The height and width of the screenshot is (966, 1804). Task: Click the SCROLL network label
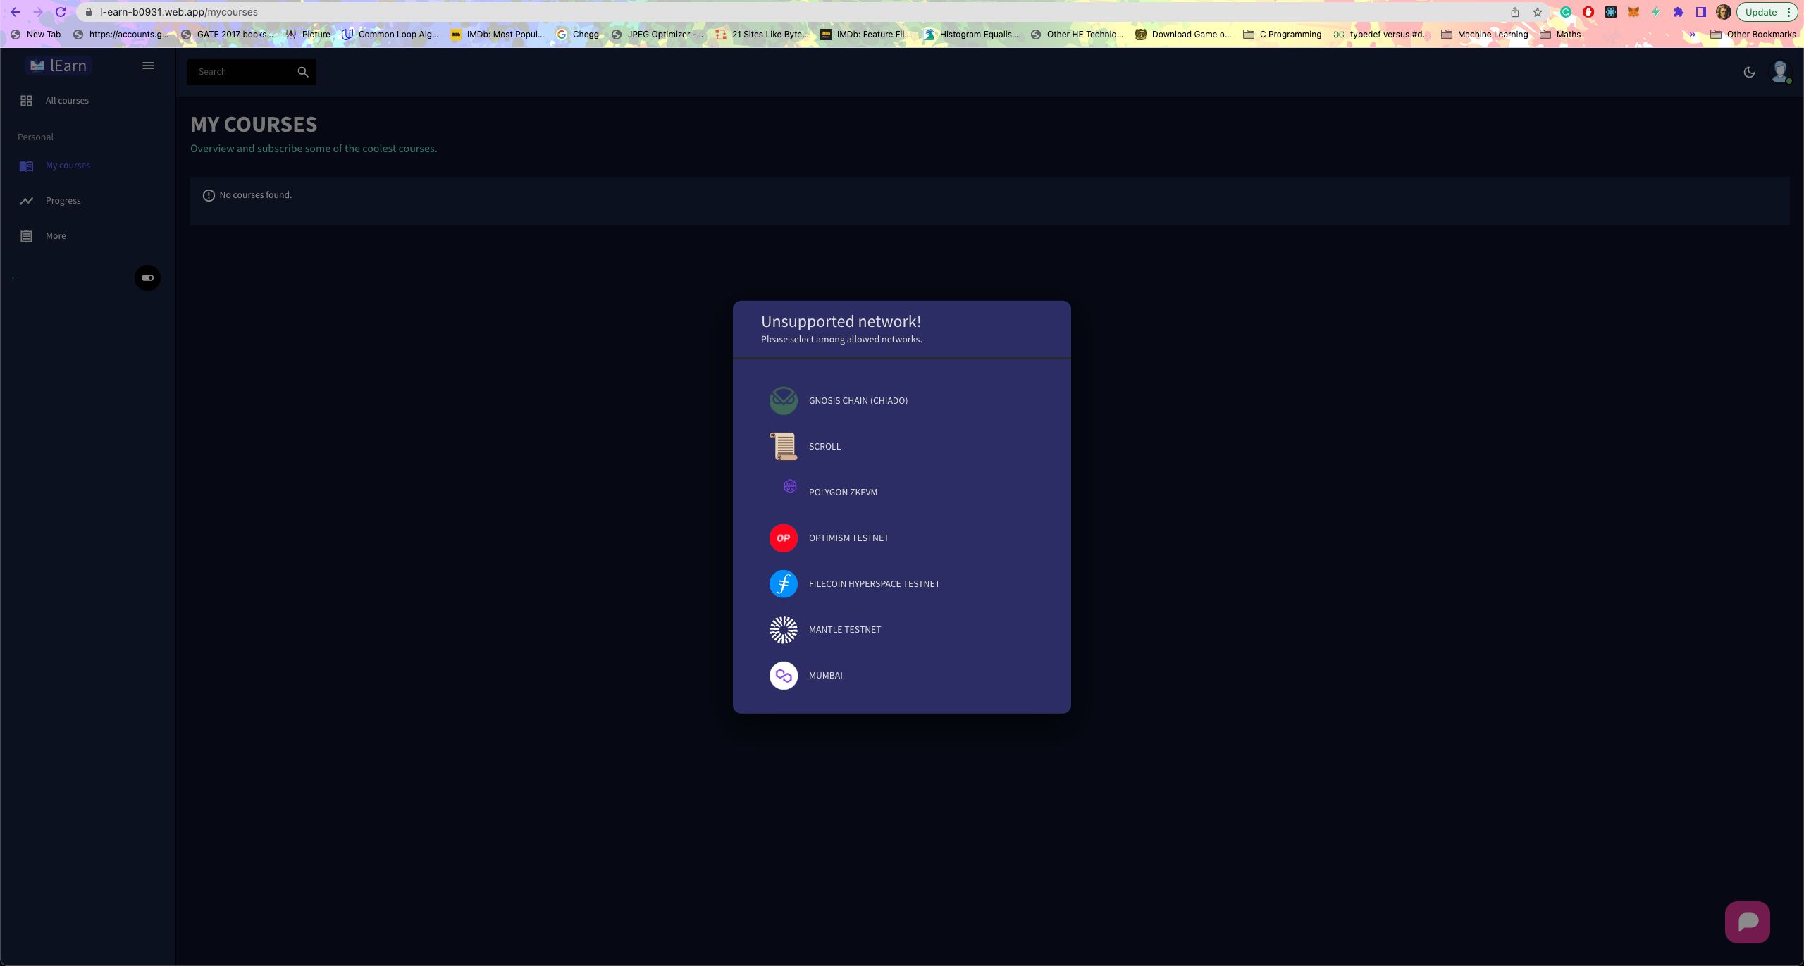[824, 446]
